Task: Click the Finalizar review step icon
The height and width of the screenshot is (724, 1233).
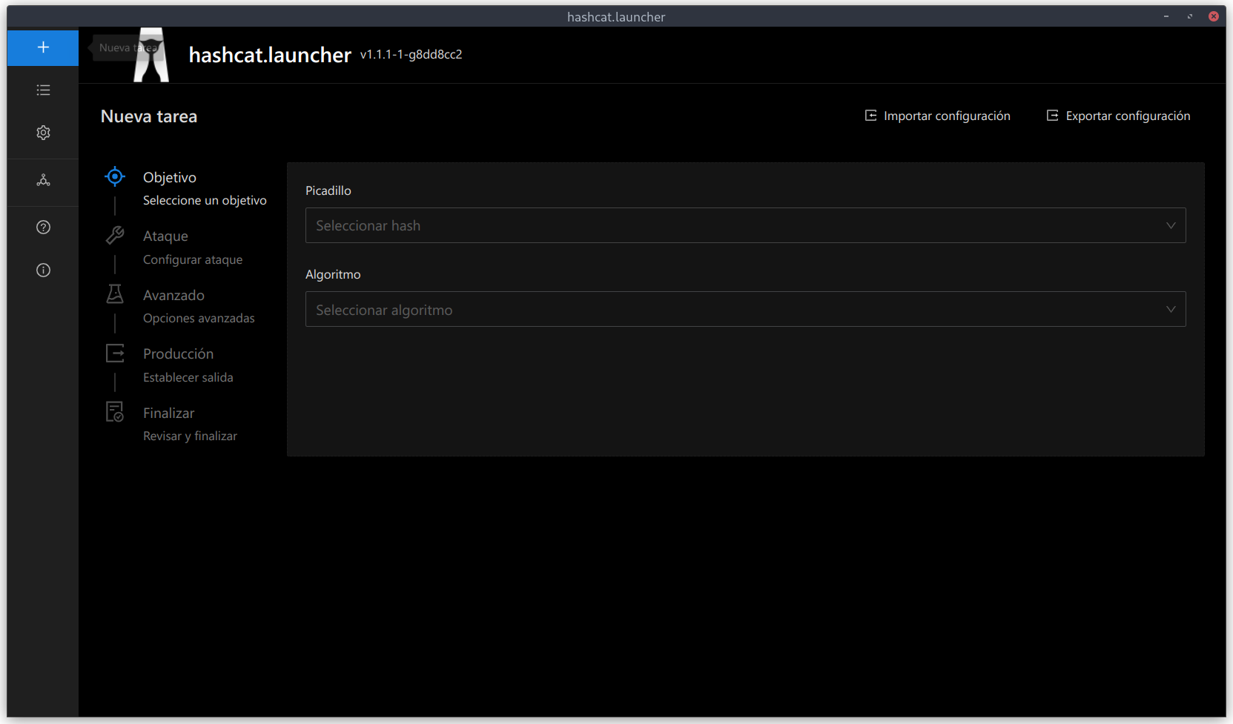Action: 115,412
